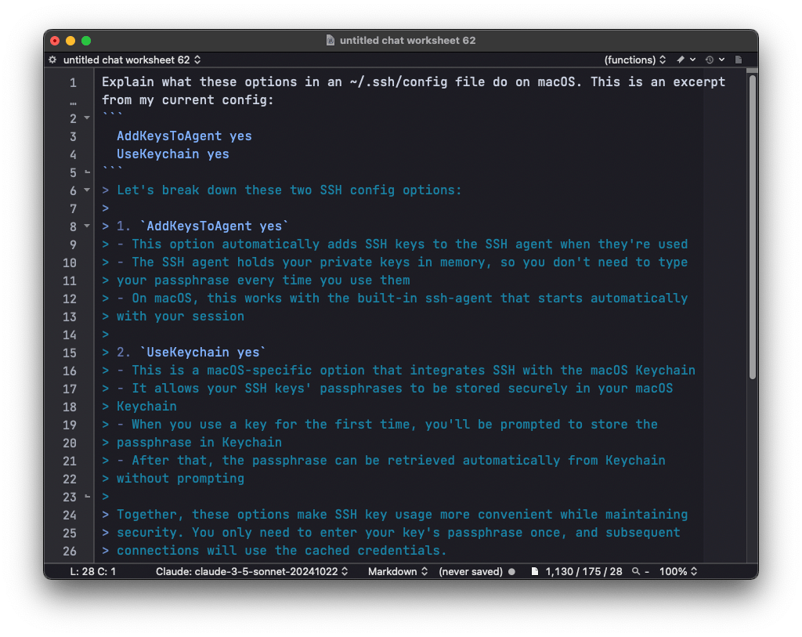The image size is (802, 637).
Task: Zoom the window with the green button
Action: (x=86, y=41)
